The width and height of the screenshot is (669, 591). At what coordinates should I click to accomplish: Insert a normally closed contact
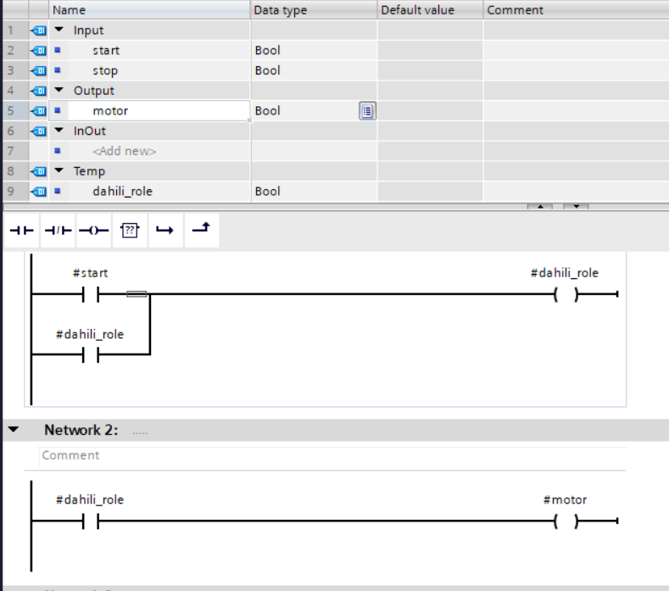coord(58,231)
